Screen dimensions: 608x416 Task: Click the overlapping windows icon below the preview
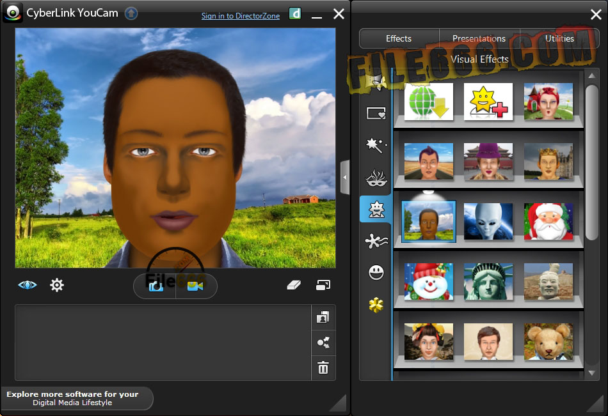point(323,285)
